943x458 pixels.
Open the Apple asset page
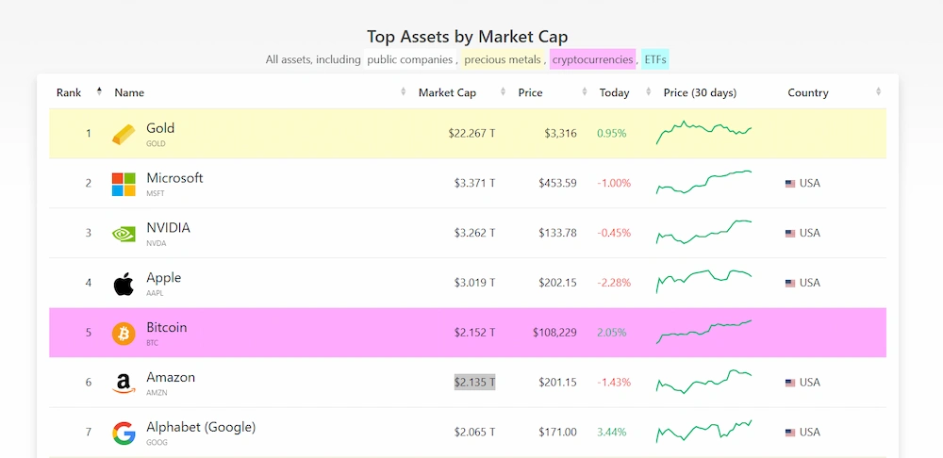163,278
